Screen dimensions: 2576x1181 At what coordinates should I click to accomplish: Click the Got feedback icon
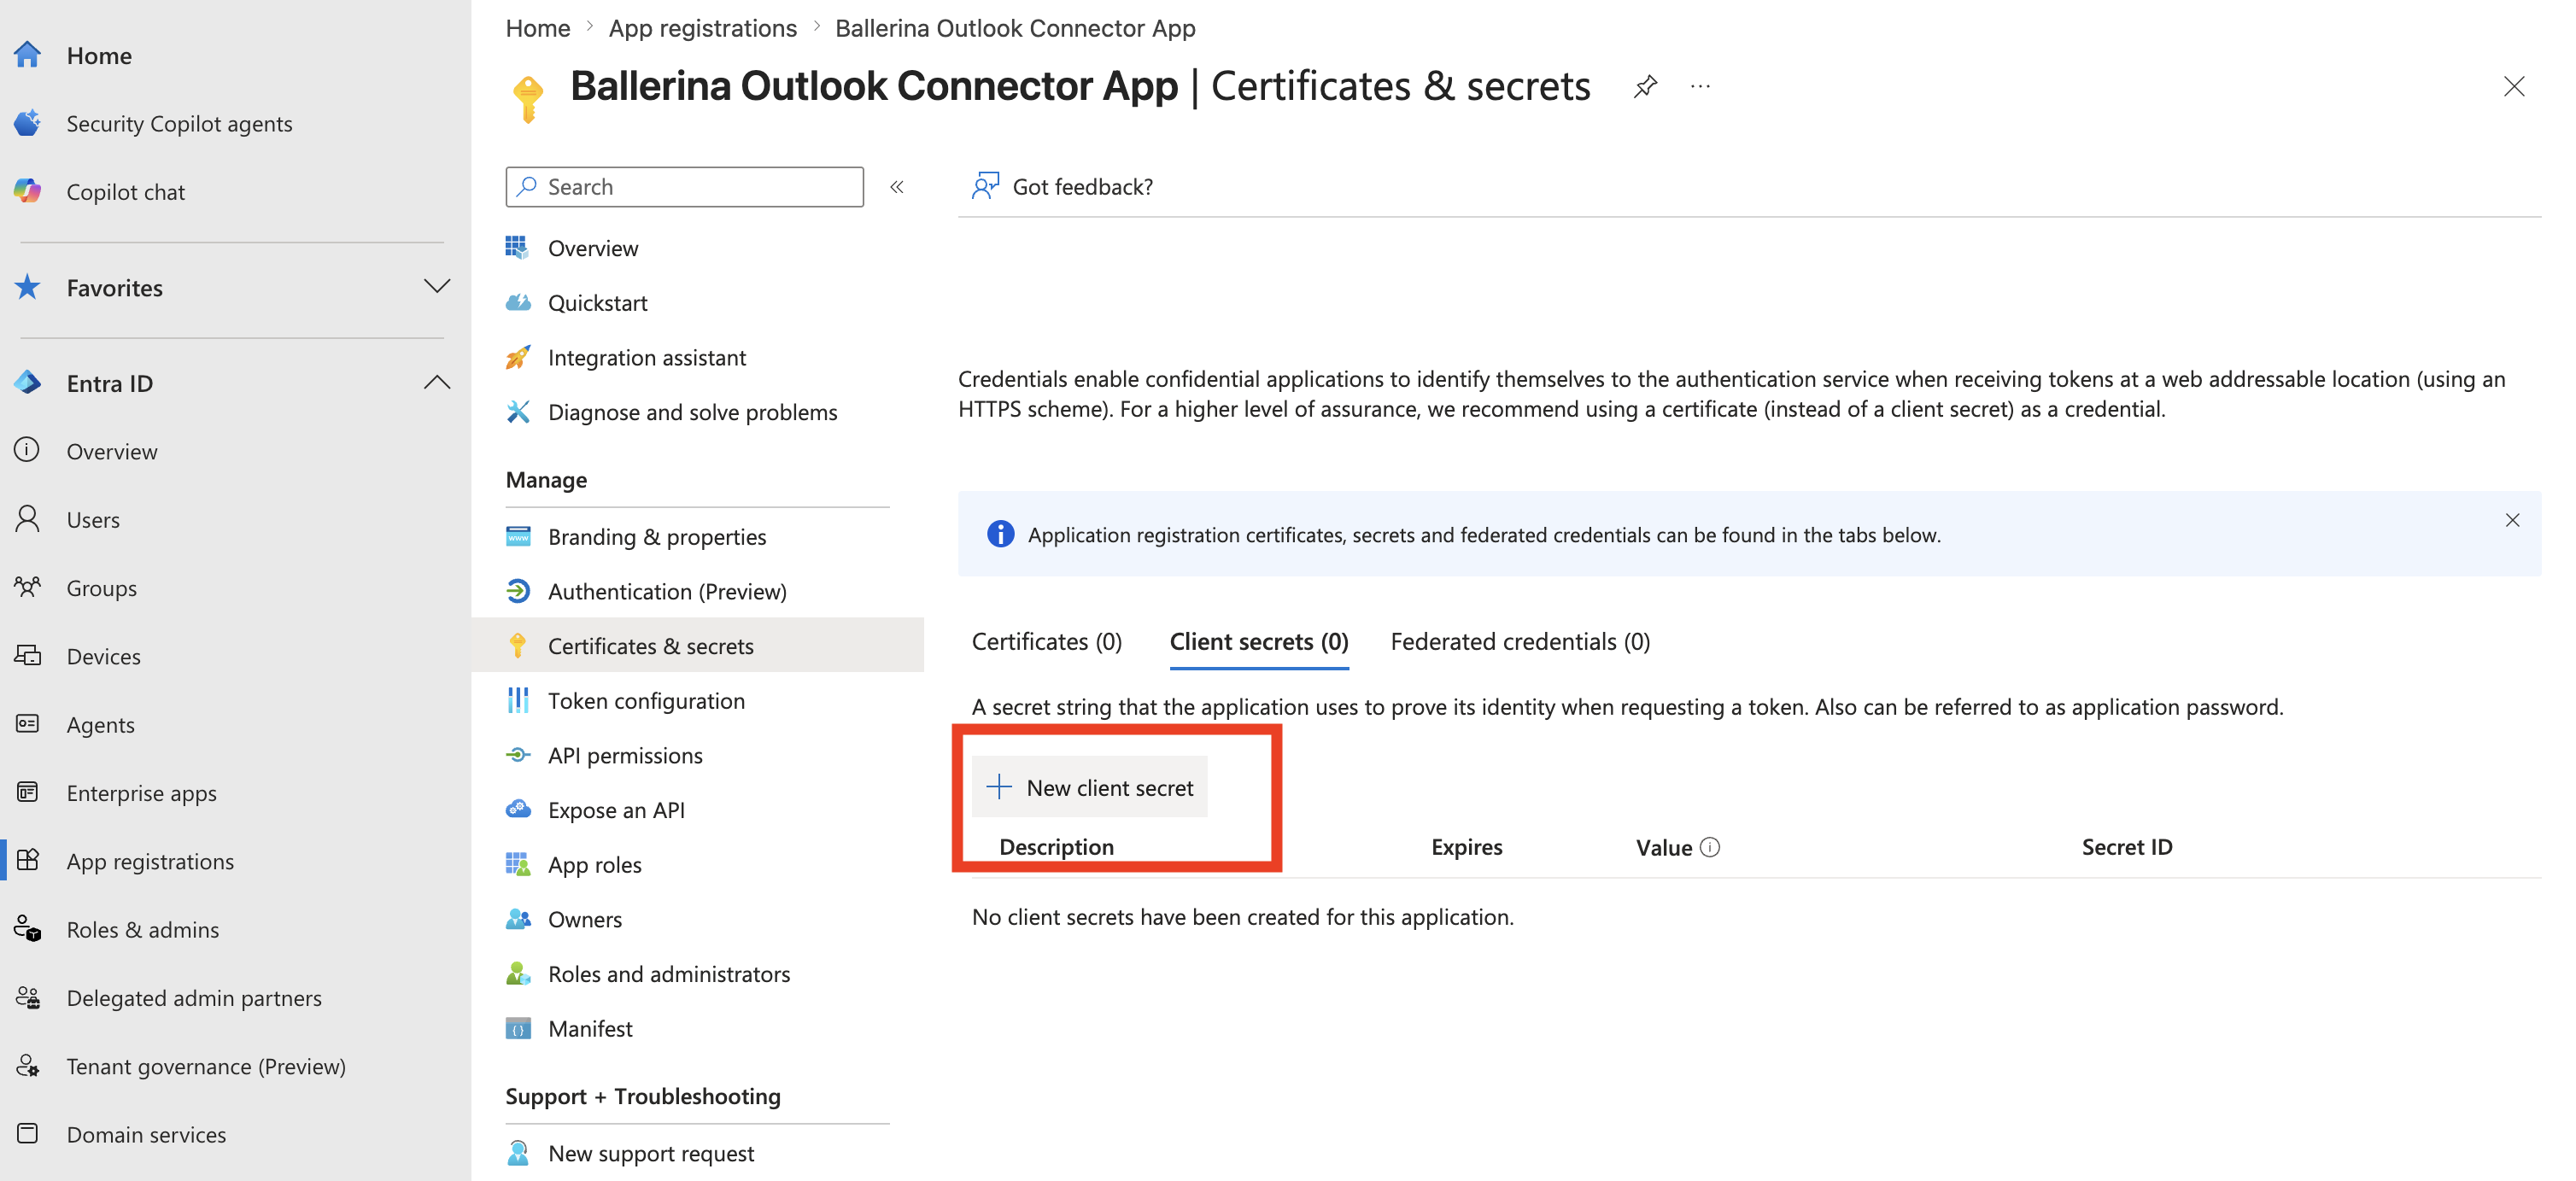(985, 186)
